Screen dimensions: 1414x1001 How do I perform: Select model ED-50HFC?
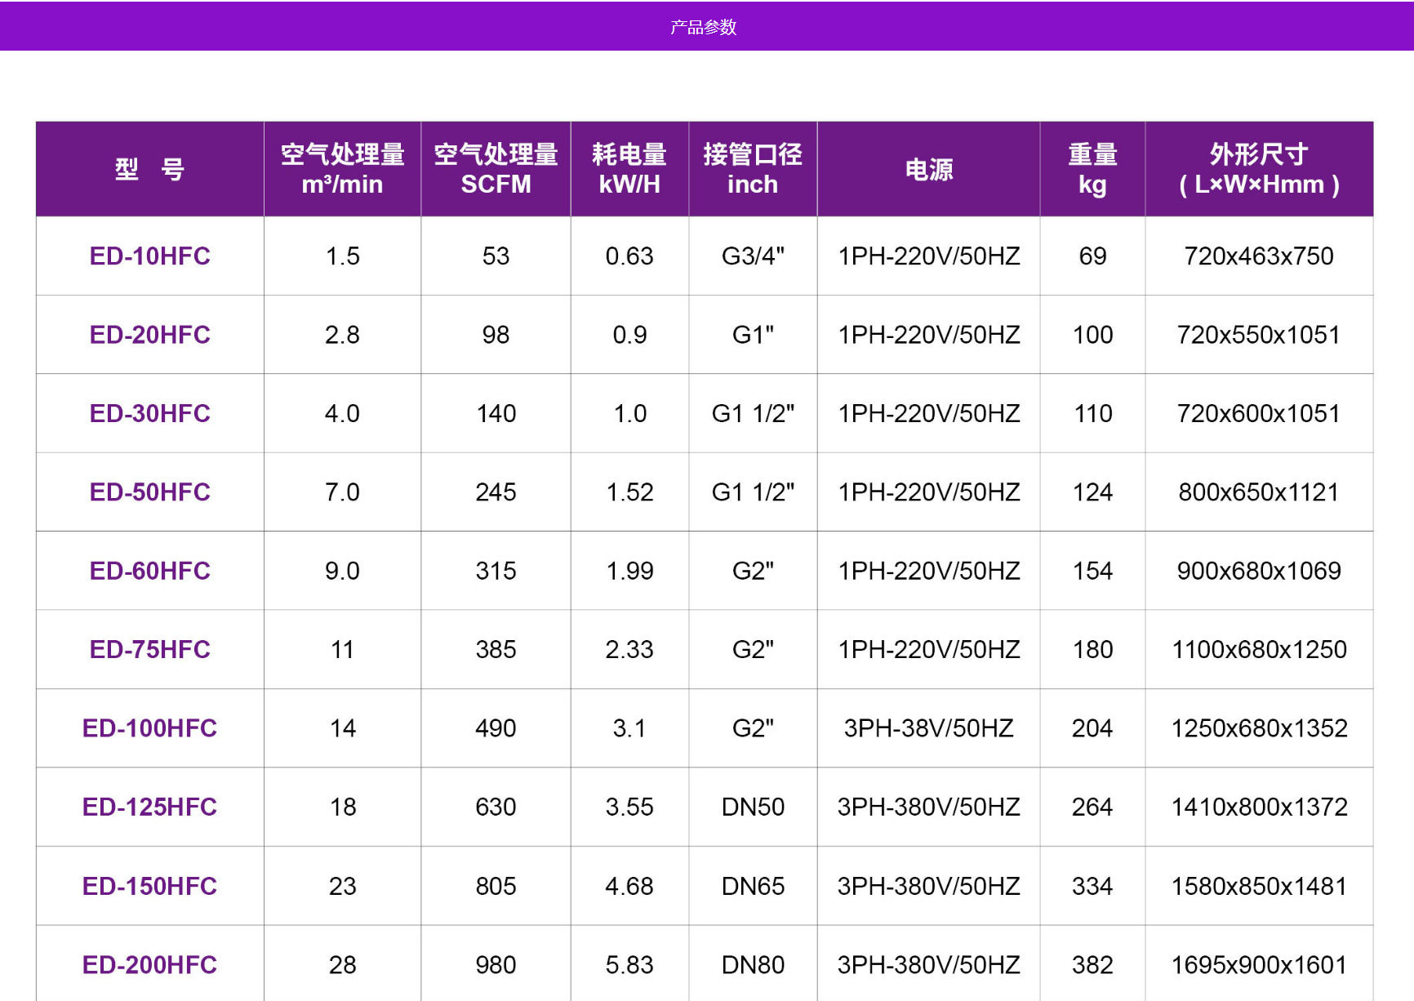click(149, 492)
